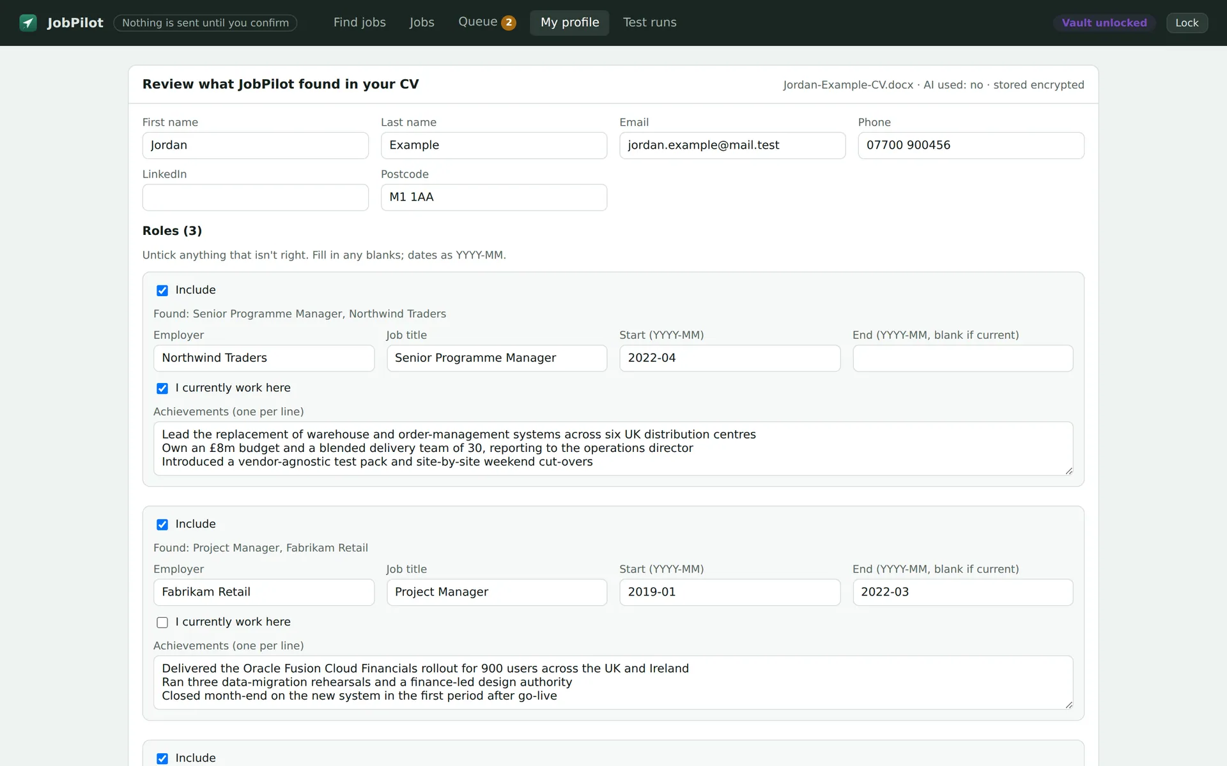The height and width of the screenshot is (766, 1227).
Task: Click the Jordan-Example-CV.docx file info text
Action: pyautogui.click(x=933, y=85)
